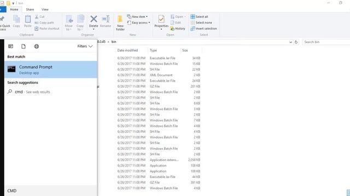This screenshot has height=196, width=350.
Task: Switch to the Home ribbon tab
Action: click(14, 10)
